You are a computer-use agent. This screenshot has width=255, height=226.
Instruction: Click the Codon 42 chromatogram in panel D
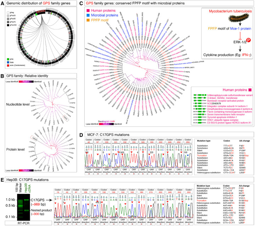[89, 156]
